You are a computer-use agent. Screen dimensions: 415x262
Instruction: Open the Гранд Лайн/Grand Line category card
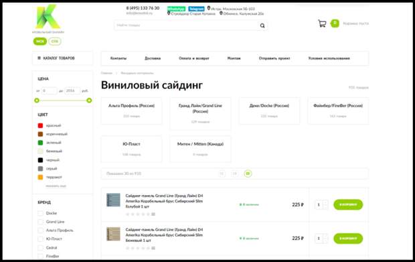pos(200,114)
